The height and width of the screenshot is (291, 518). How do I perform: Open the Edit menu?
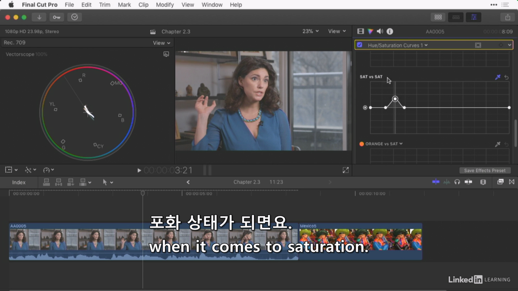pos(86,5)
